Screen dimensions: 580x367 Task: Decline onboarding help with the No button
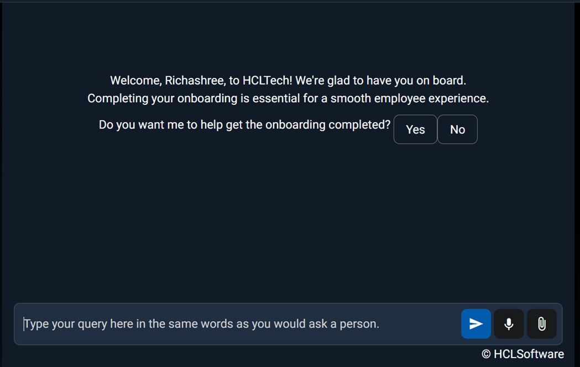click(457, 130)
